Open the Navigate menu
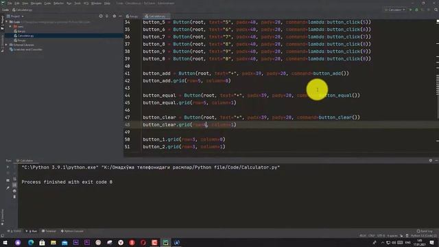The image size is (439, 247). click(36, 3)
